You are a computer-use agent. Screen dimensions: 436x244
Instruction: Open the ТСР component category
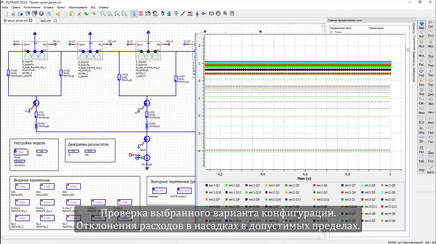[x=421, y=121]
